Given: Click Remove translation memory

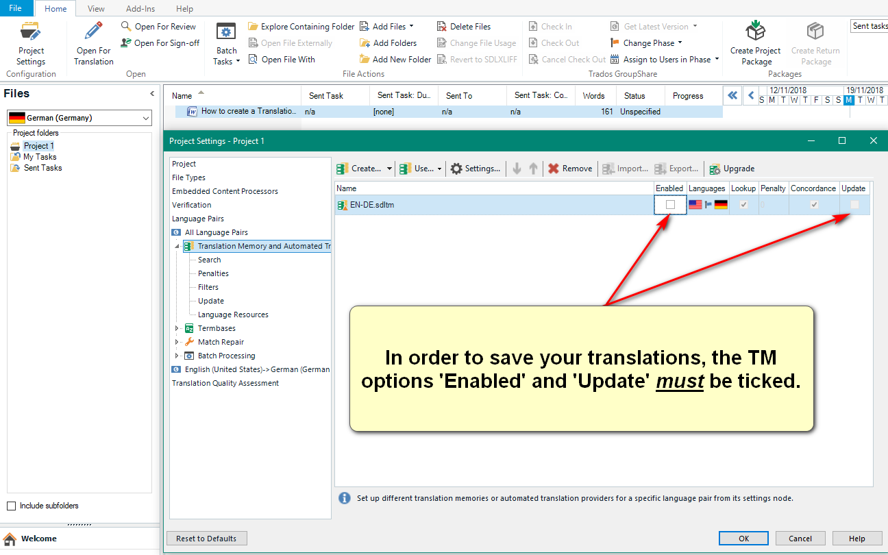Looking at the screenshot, I should pos(570,169).
